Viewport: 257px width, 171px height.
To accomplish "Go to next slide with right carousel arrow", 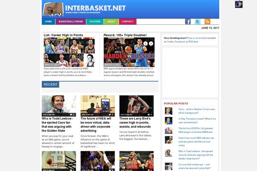I will tap(151, 44).
